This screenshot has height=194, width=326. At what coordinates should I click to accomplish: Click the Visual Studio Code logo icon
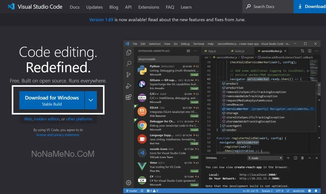pyautogui.click(x=11, y=7)
